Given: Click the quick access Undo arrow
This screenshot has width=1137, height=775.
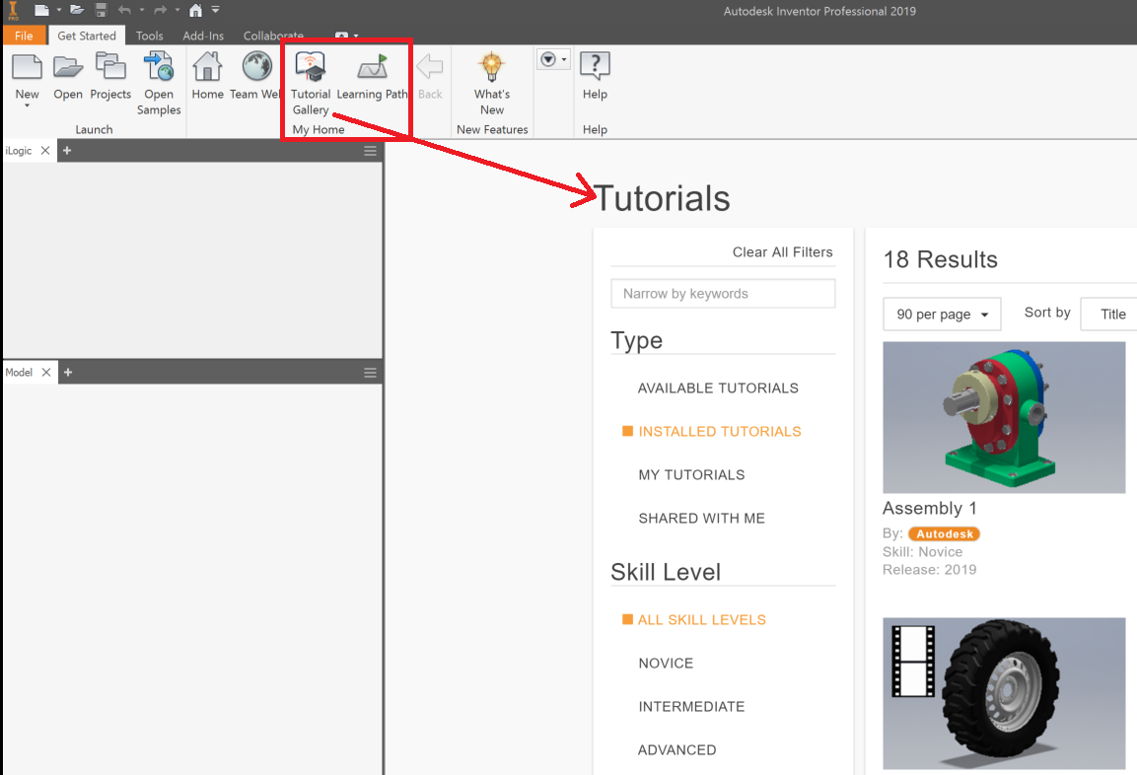Looking at the screenshot, I should [124, 10].
